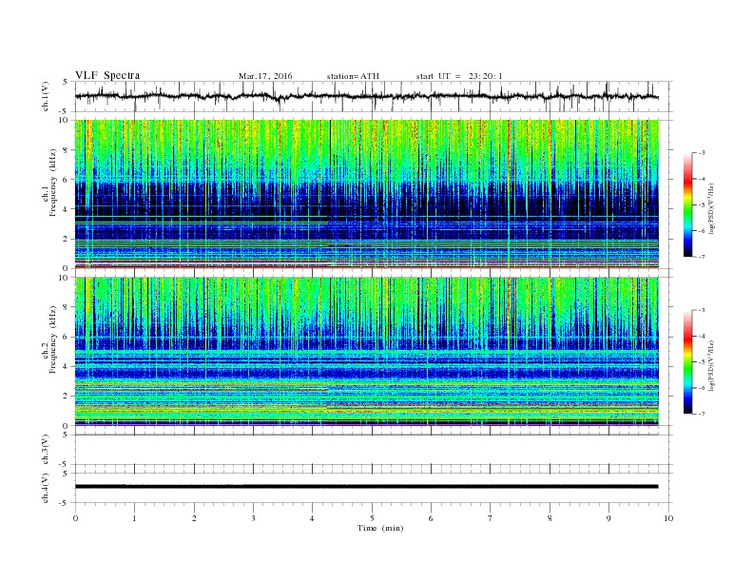Viewport: 753px width, 582px height.
Task: Click the time axis tick label "8"
Action: [550, 518]
